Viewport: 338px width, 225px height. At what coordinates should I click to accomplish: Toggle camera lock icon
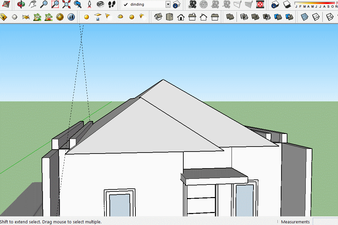[x=215, y=4]
